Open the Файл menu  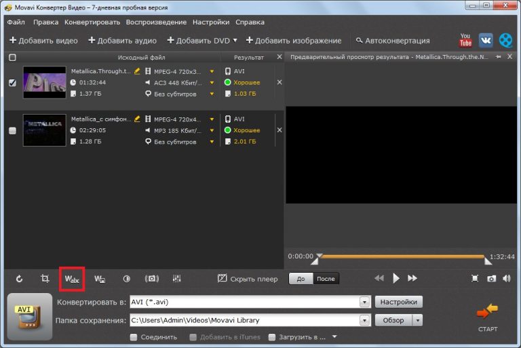point(16,22)
